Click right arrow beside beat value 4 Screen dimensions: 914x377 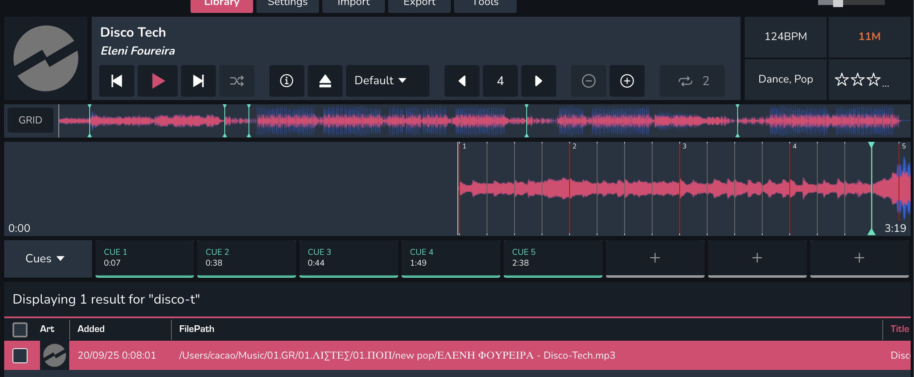point(538,81)
